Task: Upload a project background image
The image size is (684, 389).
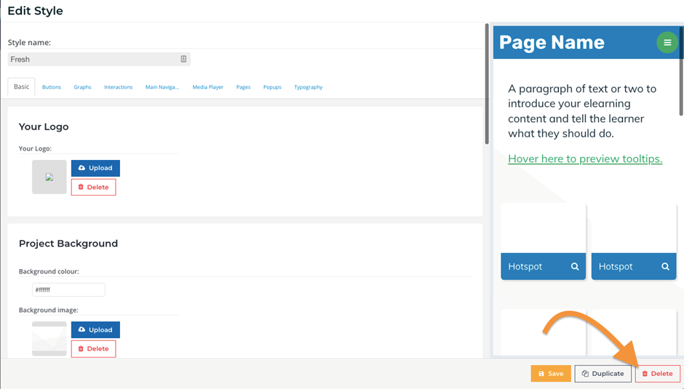Action: point(95,329)
